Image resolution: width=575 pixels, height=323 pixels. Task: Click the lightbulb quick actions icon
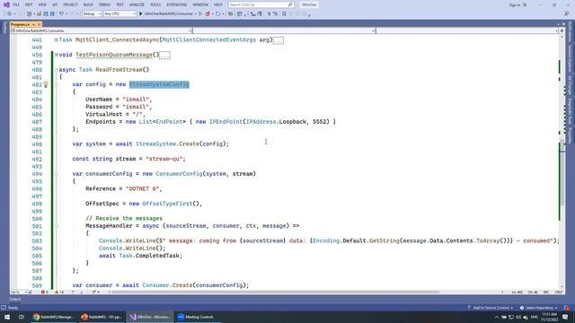[x=46, y=84]
